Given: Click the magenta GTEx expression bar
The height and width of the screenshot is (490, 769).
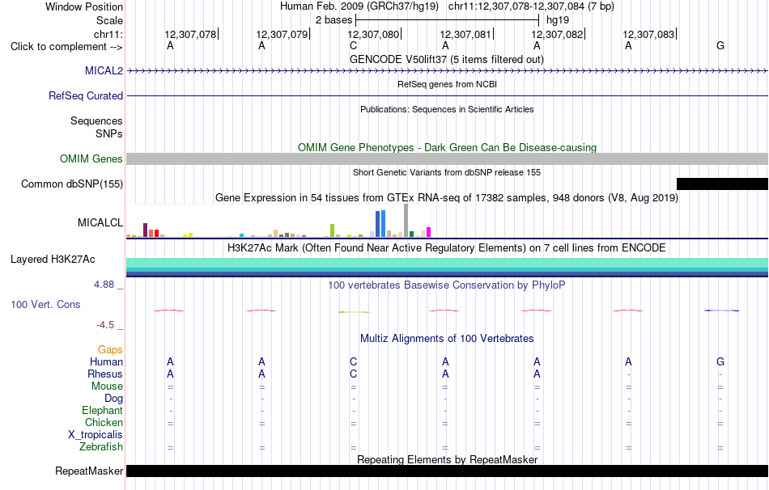Looking at the screenshot, I should (429, 232).
